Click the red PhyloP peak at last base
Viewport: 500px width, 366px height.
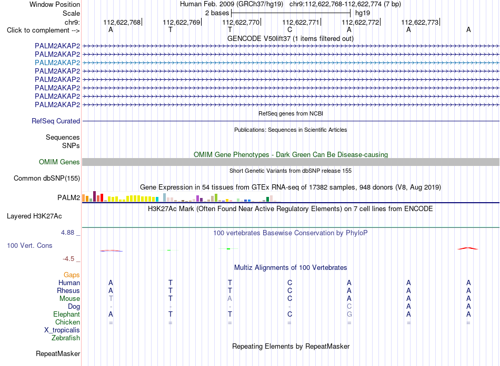coord(468,248)
